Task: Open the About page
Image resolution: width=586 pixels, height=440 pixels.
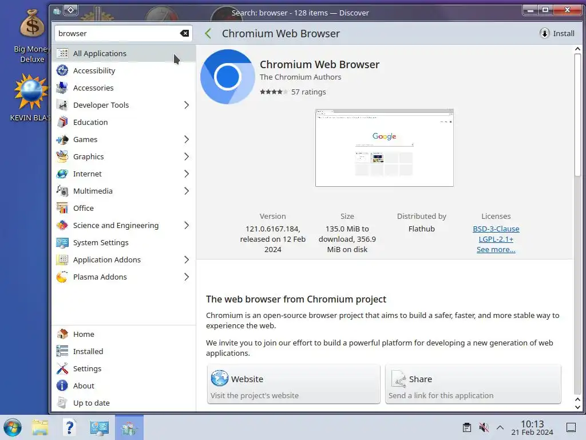Action: coord(124,386)
